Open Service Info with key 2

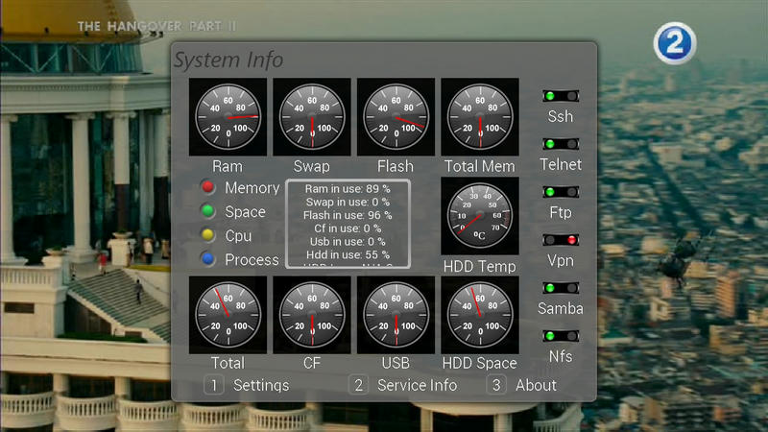tap(358, 385)
